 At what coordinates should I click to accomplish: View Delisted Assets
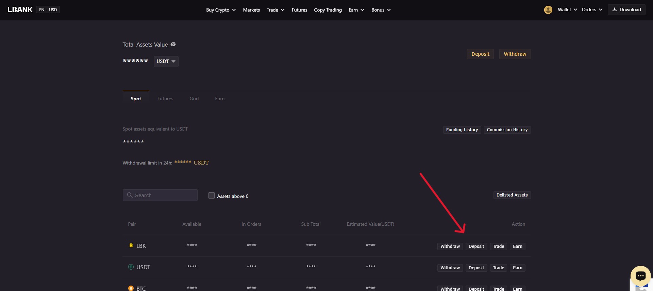(x=512, y=195)
